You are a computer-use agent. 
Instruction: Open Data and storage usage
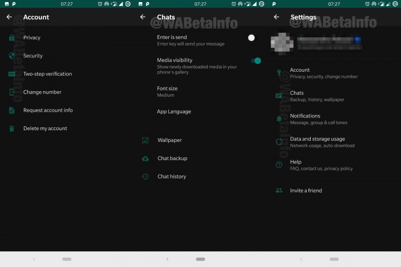click(334, 142)
